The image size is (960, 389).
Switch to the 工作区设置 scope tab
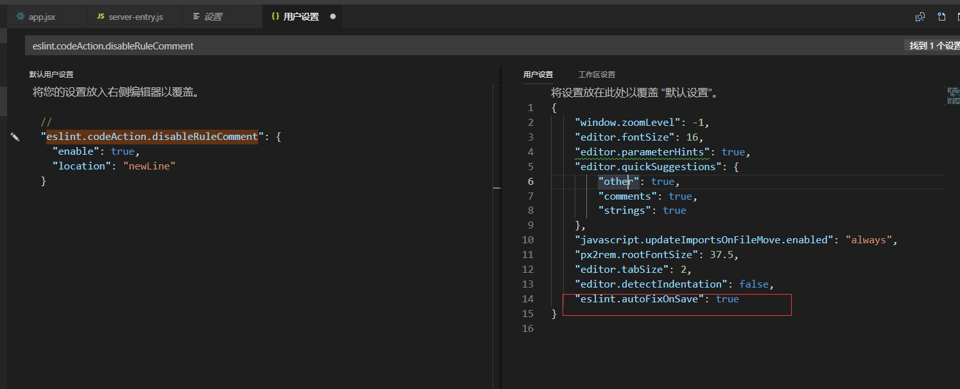pyautogui.click(x=597, y=74)
